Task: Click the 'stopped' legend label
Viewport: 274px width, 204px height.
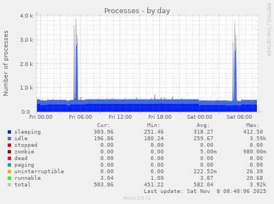Action: pyautogui.click(x=26, y=145)
